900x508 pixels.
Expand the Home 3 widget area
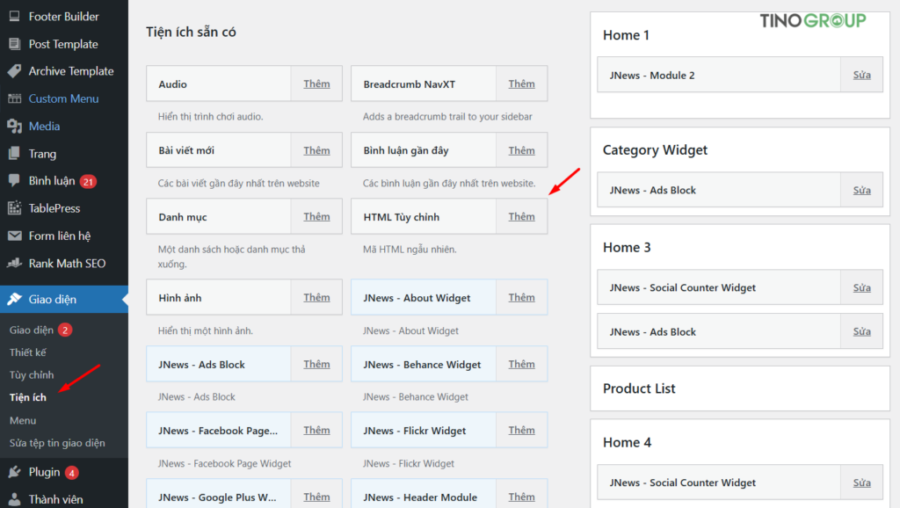coord(627,247)
